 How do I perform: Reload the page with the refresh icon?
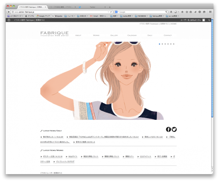coord(111,12)
